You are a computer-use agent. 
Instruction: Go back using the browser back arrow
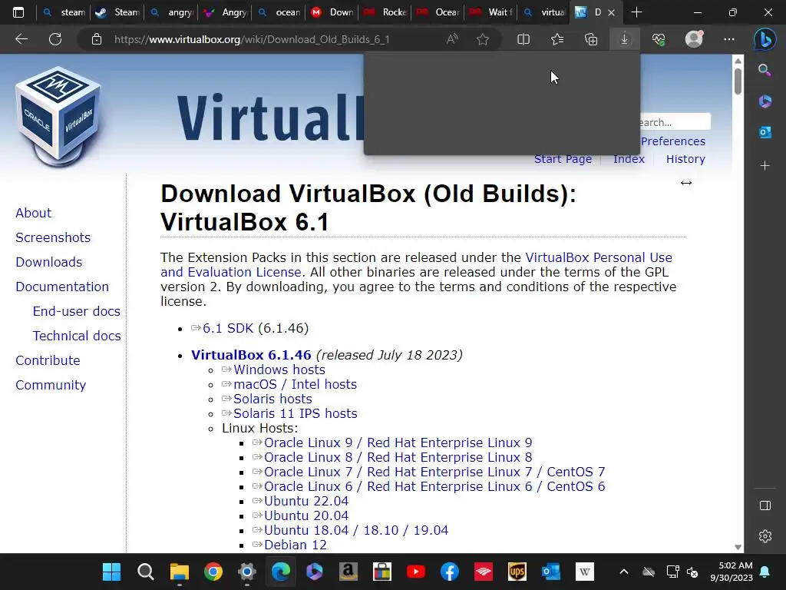[x=21, y=39]
